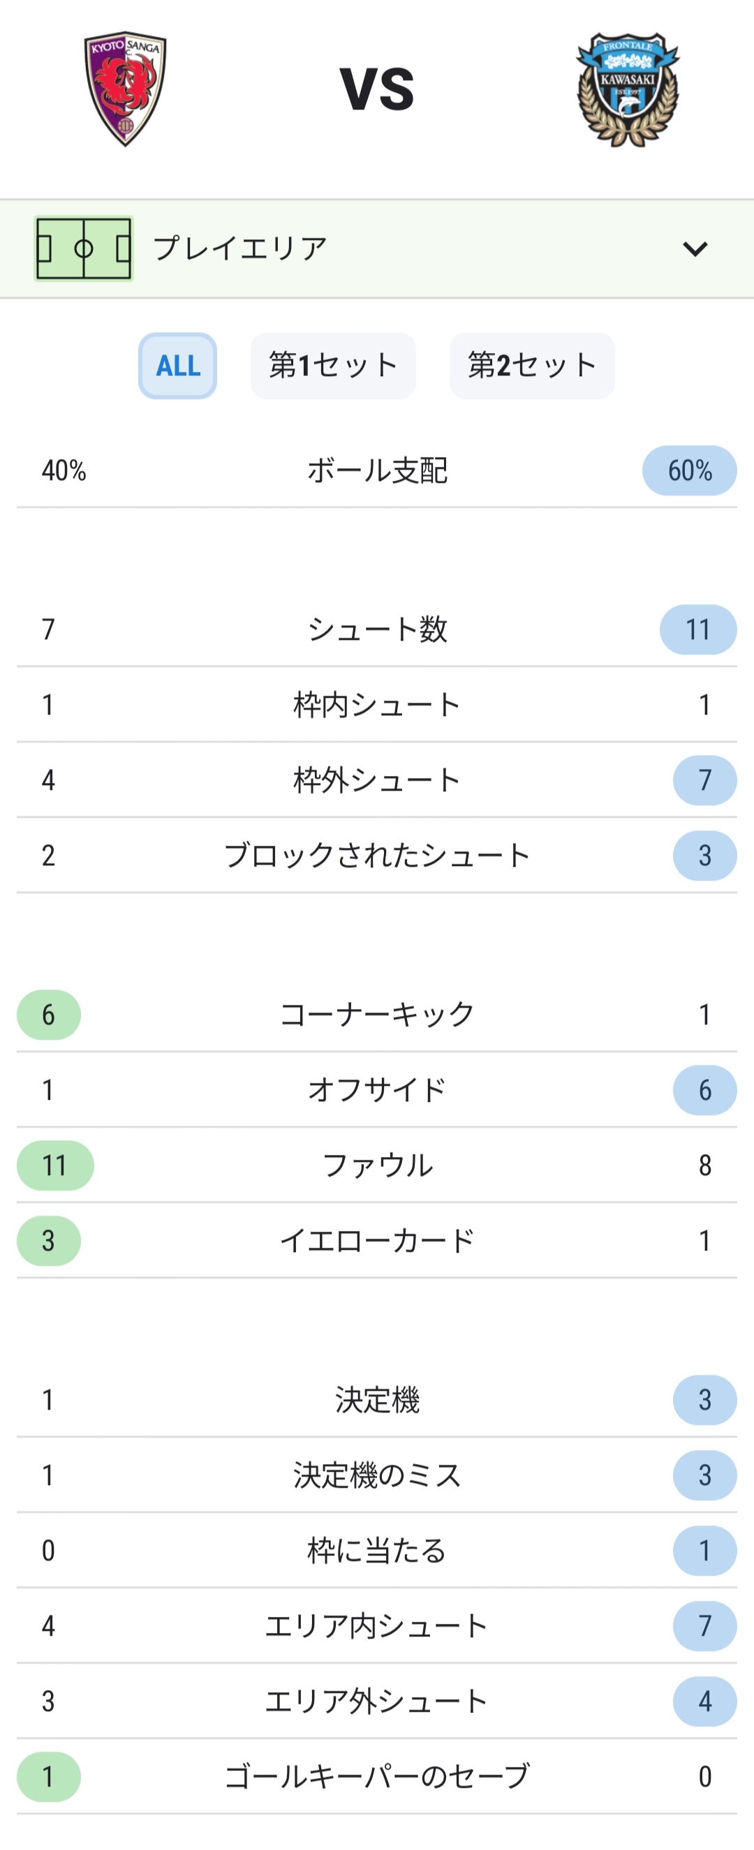Expand the プレイエリア section chevron
The image size is (754, 1850).
(695, 248)
